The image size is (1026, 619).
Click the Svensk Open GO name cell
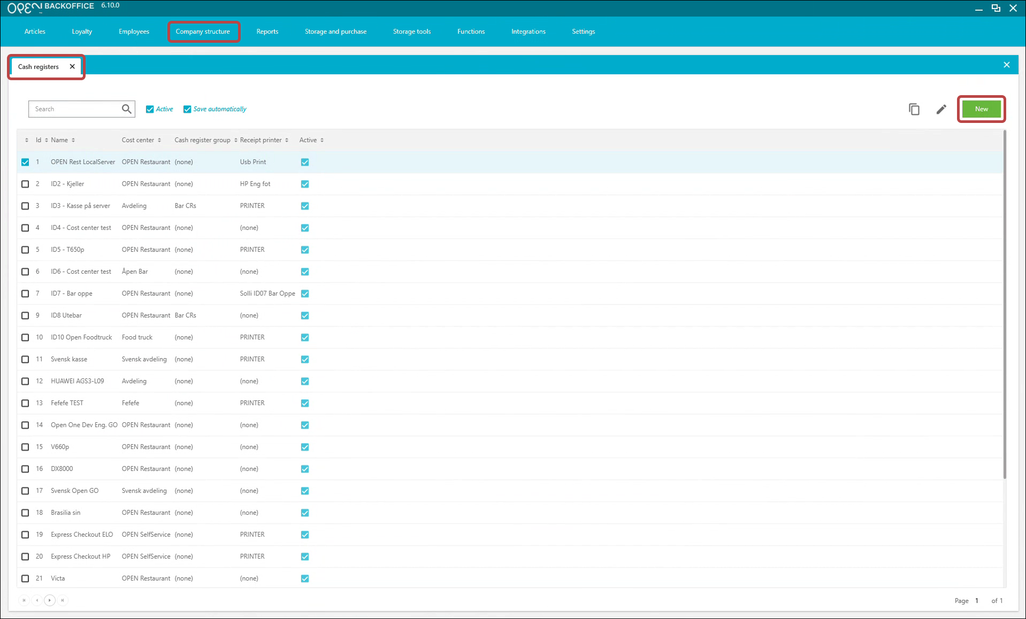(75, 491)
